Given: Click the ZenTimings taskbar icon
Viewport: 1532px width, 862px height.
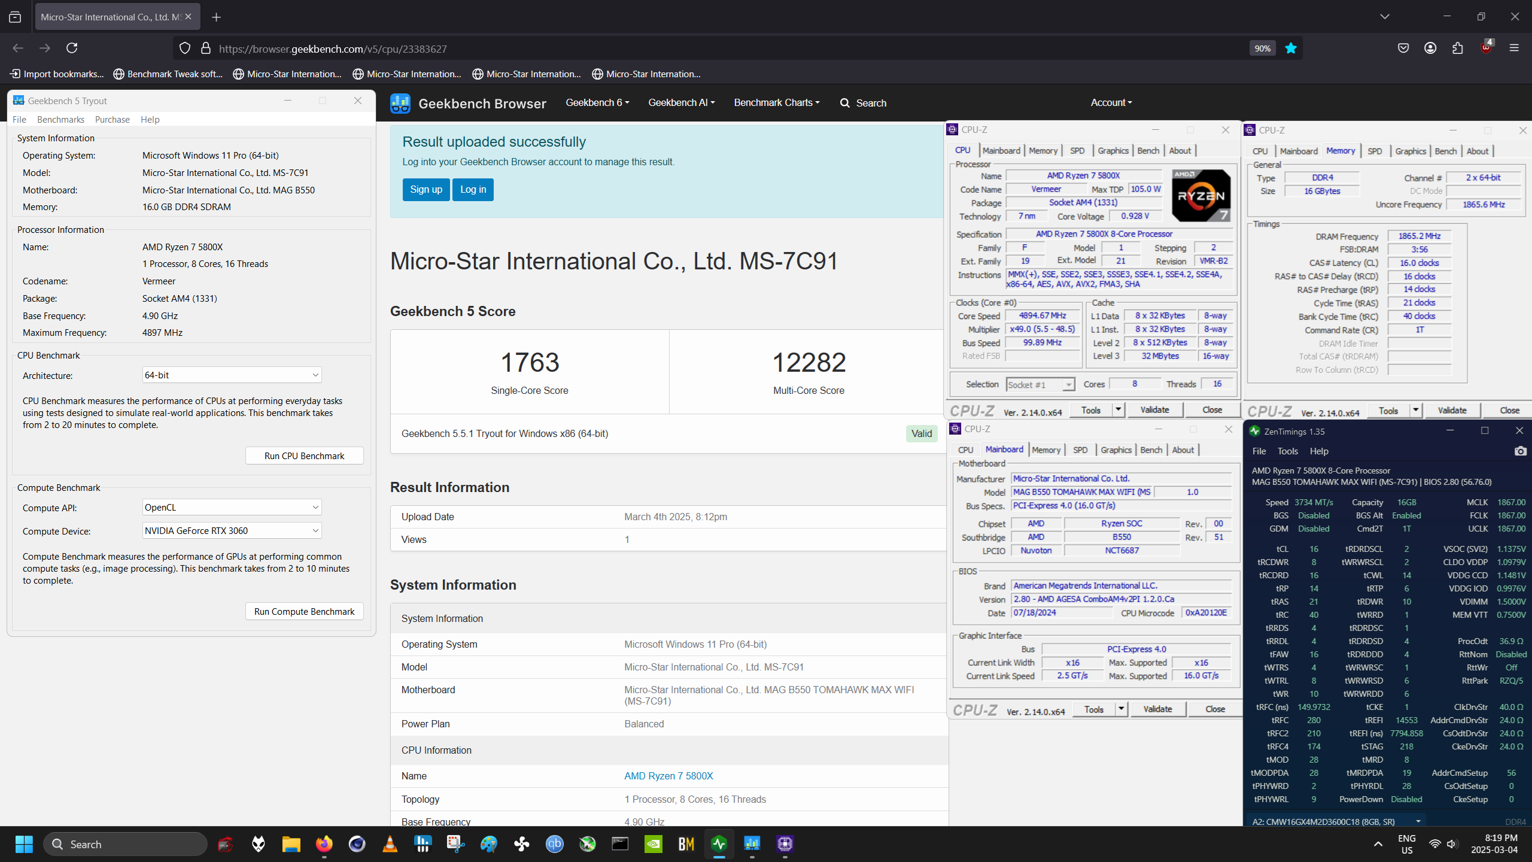Looking at the screenshot, I should 719,844.
